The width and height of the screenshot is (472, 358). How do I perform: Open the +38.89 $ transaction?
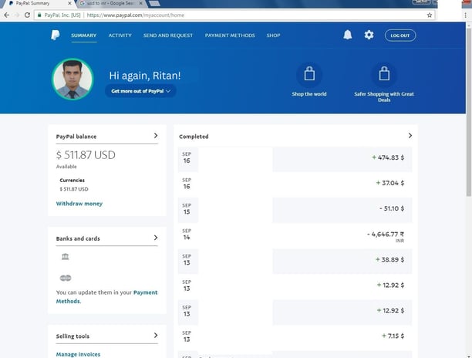tap(295, 262)
